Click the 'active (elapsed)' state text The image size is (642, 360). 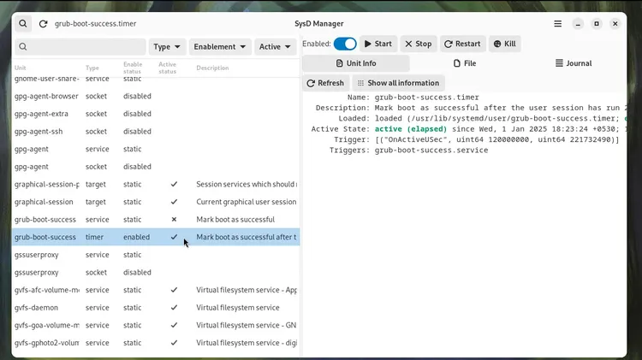(411, 129)
